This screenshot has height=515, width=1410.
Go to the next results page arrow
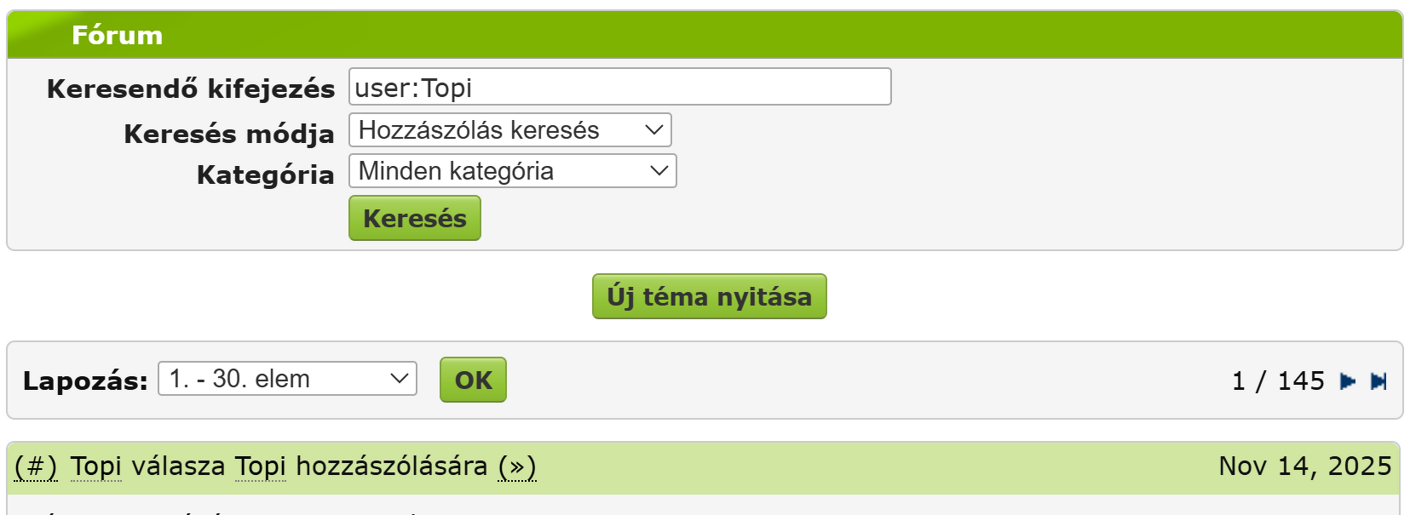pyautogui.click(x=1347, y=381)
